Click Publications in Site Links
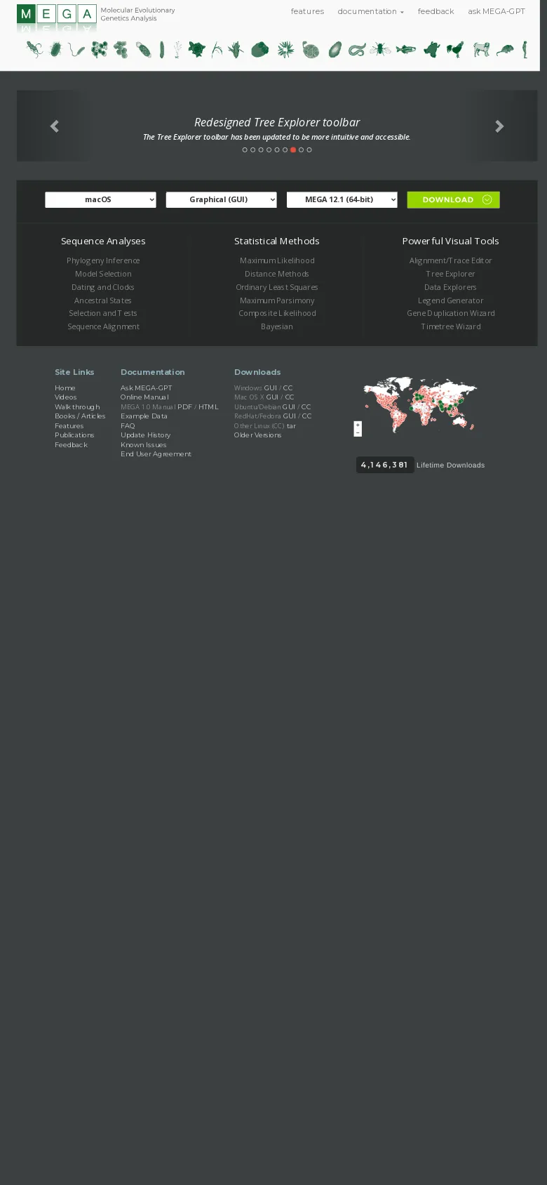547x1185 pixels. coord(74,435)
